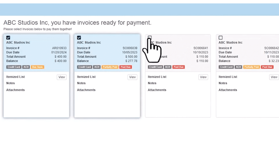
Task: Click the Due Soon badge on AR010933
Action: [x=37, y=67]
